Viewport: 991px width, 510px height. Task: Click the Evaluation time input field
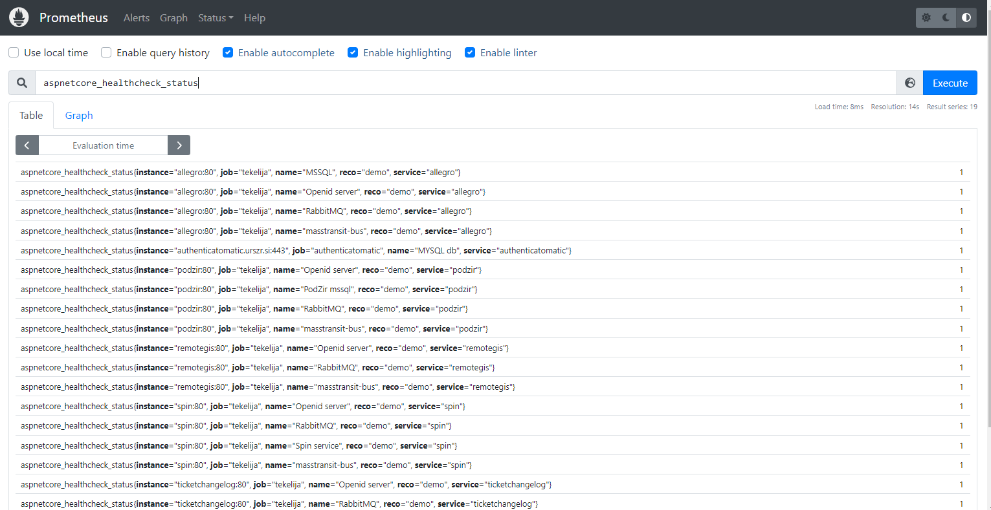(103, 145)
